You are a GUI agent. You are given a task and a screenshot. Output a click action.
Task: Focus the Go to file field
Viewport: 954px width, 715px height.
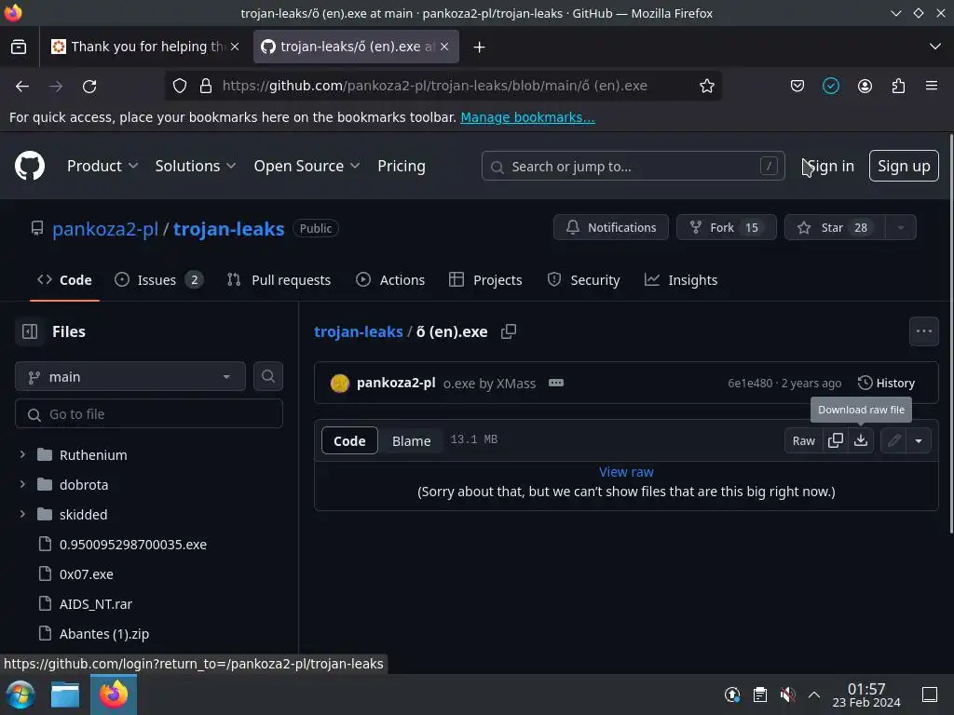coord(149,414)
